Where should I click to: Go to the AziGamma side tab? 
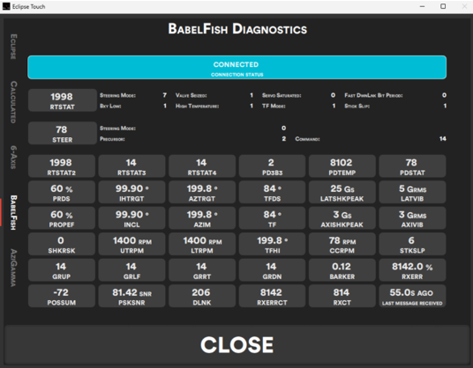tap(13, 268)
